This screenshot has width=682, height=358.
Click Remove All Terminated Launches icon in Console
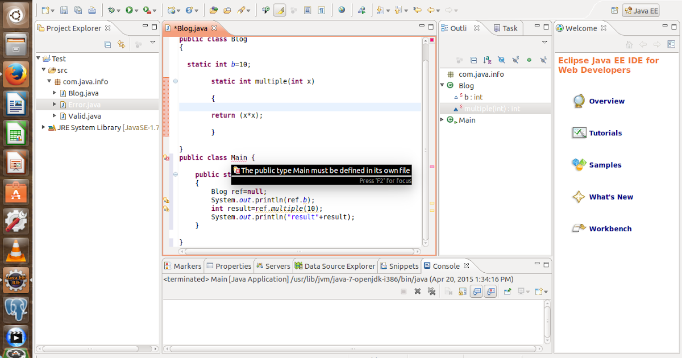pyautogui.click(x=431, y=292)
